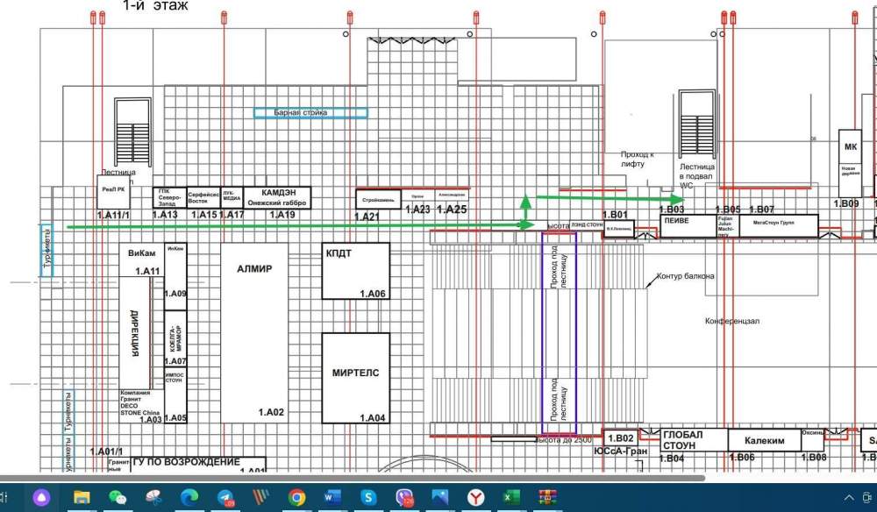Click the purple Alice assistant icon
This screenshot has width=877, height=512.
(40, 497)
